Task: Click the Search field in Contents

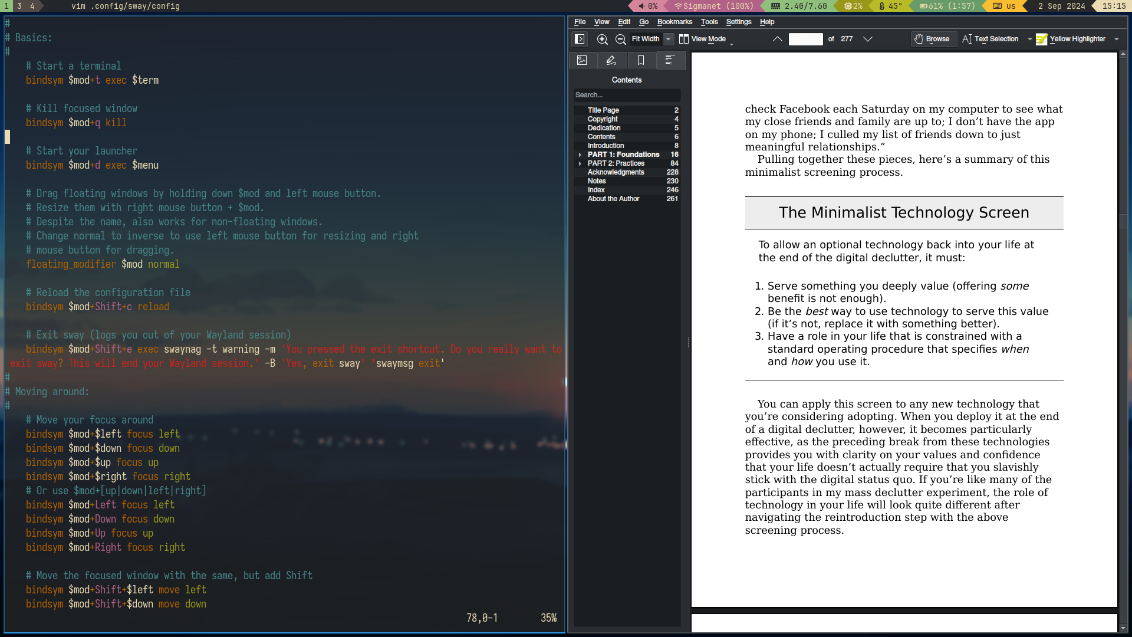Action: pyautogui.click(x=627, y=95)
